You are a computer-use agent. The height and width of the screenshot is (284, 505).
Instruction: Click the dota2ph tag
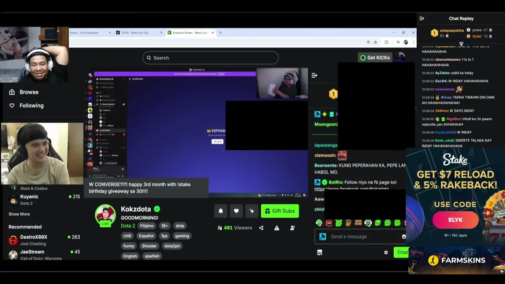click(x=172, y=246)
